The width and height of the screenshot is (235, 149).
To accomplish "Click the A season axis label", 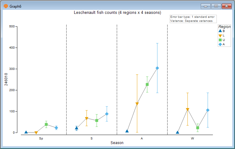I will (142, 138).
